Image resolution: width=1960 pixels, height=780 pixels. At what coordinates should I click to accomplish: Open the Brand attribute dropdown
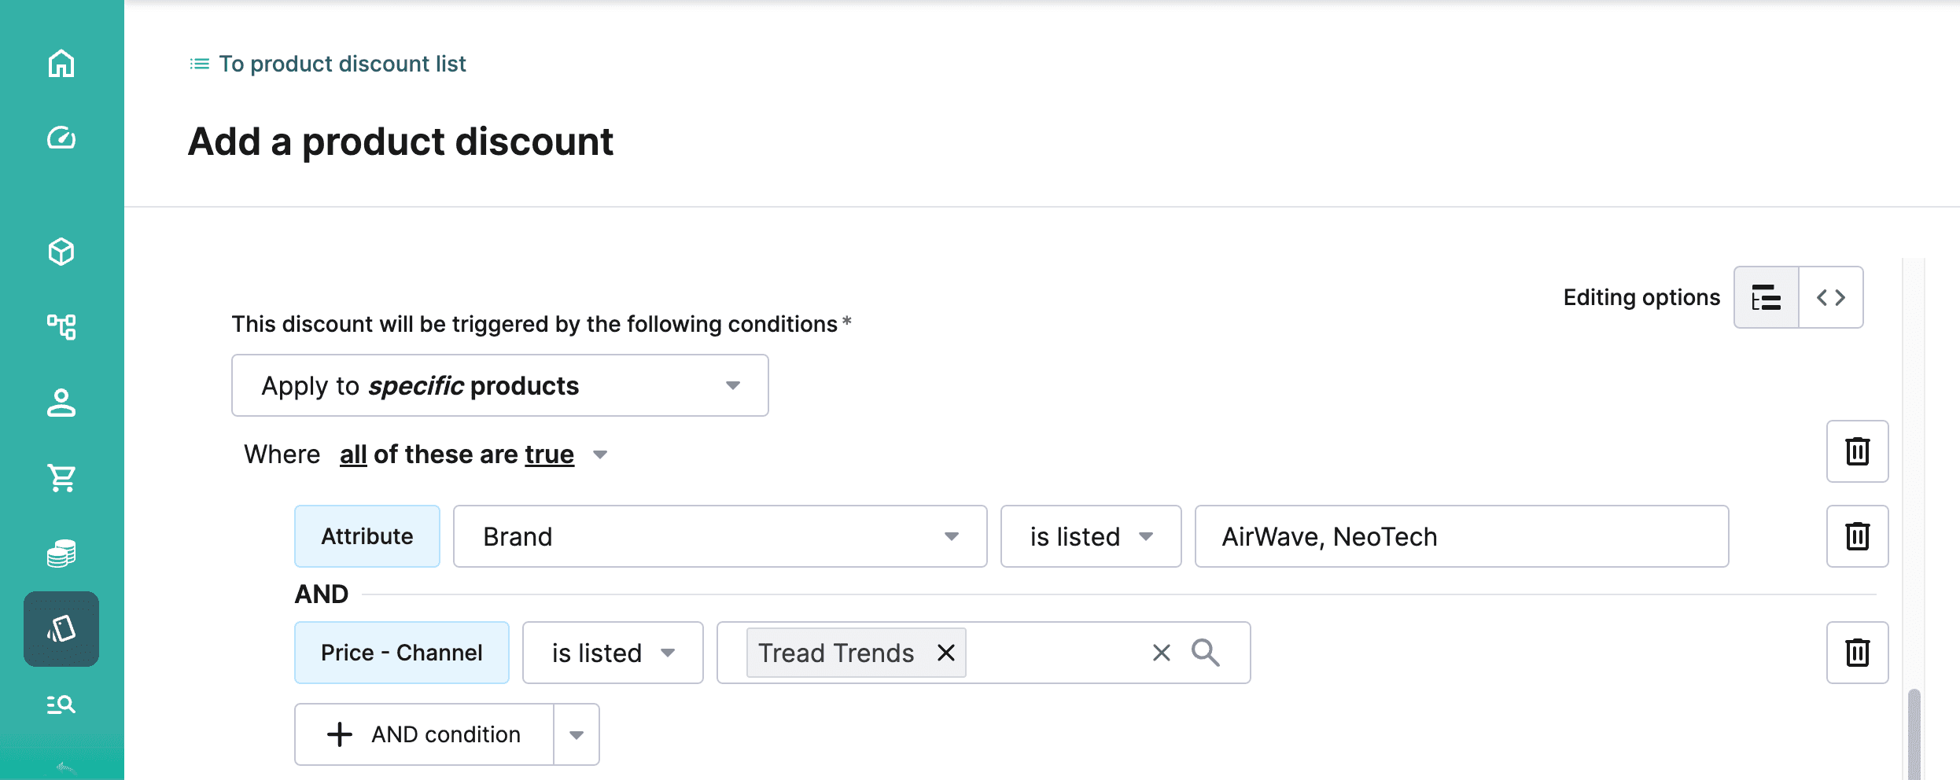coord(720,536)
